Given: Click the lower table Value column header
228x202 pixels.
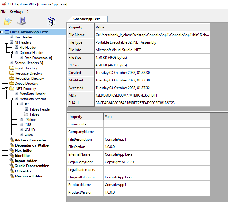Looking at the screenshot, I should click(157, 117).
